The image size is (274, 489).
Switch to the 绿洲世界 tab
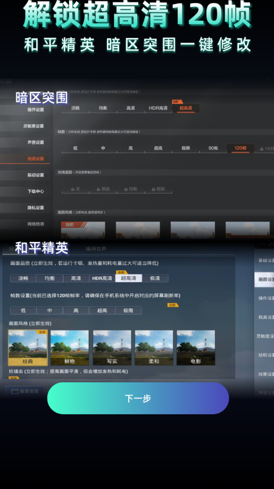tap(96, 248)
